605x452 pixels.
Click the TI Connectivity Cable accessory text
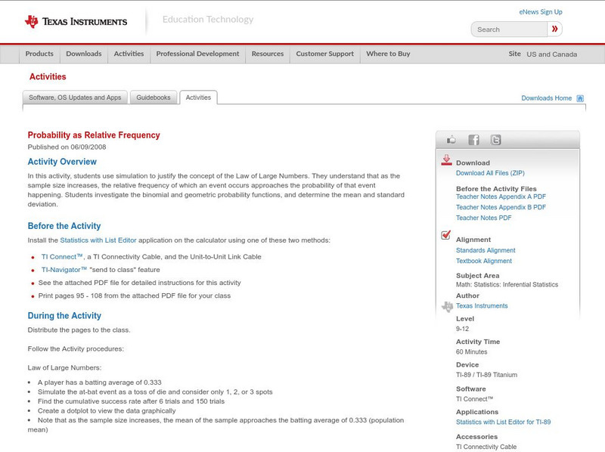pos(486,447)
